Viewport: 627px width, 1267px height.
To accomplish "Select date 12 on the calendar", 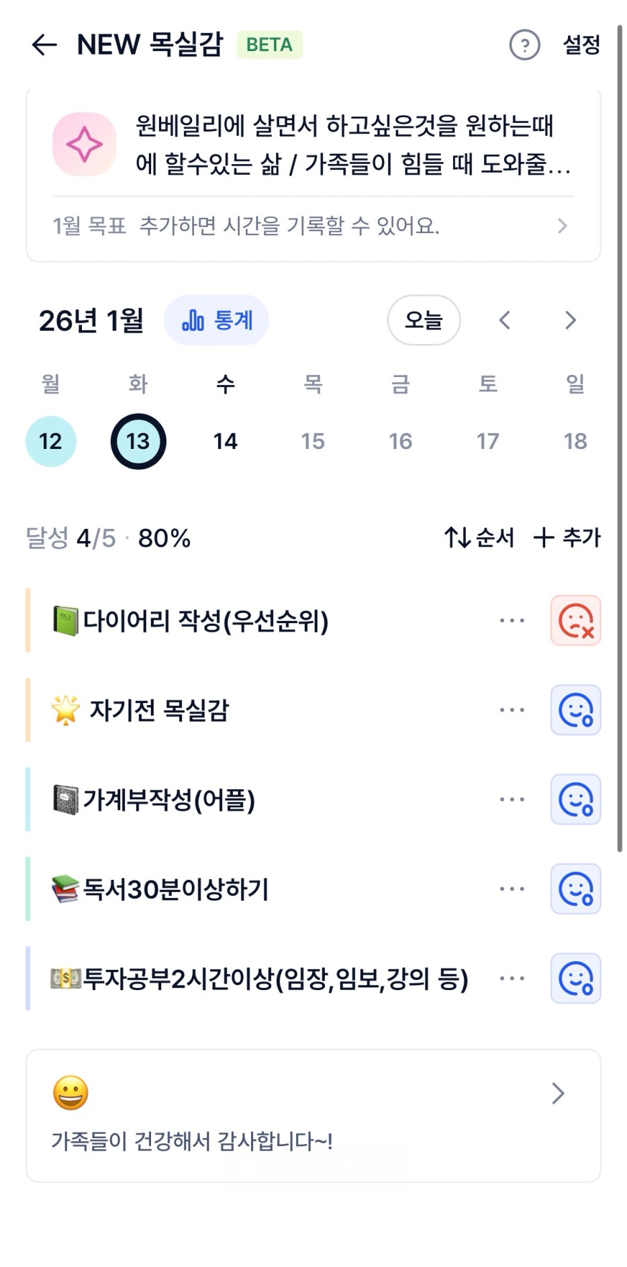I will tap(51, 441).
